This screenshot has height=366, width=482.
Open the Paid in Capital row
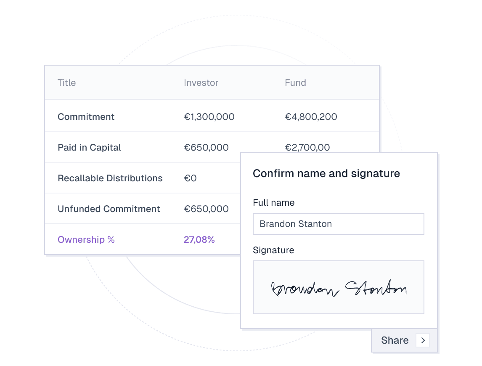coord(89,148)
